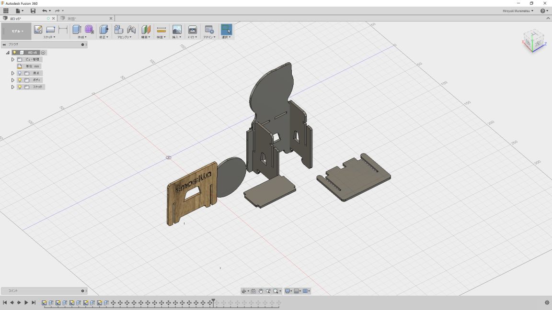The width and height of the screenshot is (552, 310).
Task: Click the ViewCube orientation cube
Action: click(533, 41)
